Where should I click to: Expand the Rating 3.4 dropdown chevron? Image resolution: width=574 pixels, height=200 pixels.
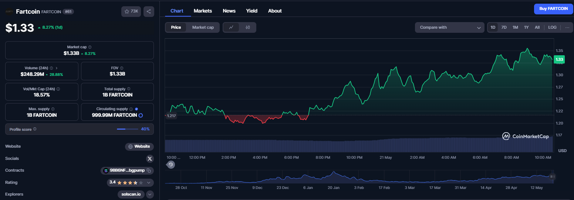point(149,183)
